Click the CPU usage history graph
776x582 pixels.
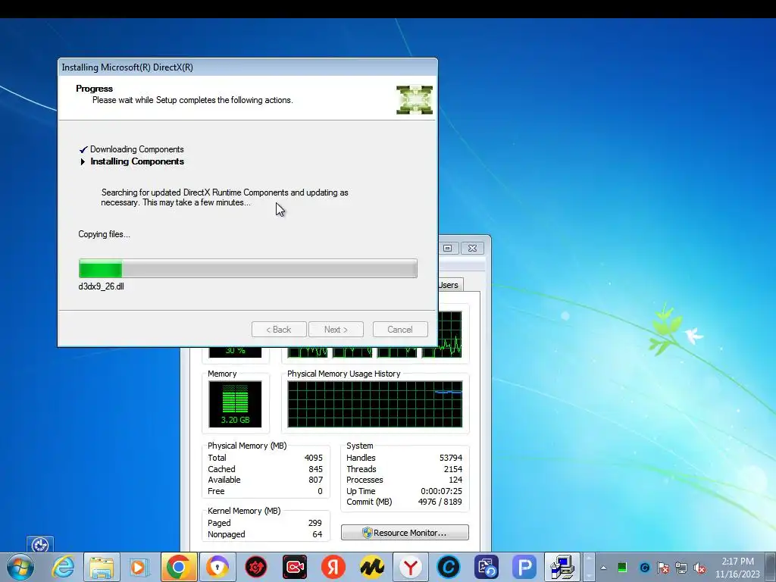[x=374, y=352]
